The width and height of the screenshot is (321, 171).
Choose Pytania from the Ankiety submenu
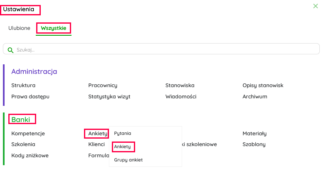coord(123,133)
